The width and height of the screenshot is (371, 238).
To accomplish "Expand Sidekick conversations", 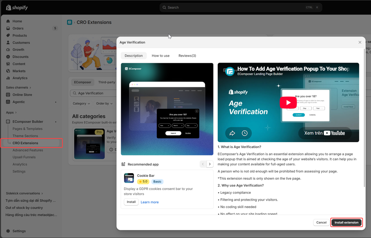I will (x=24, y=193).
